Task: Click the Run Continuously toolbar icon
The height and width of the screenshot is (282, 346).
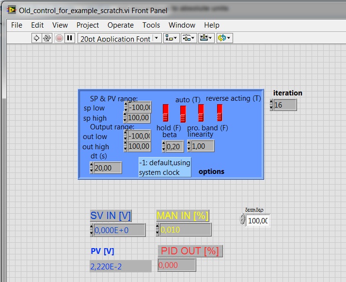Action: coord(47,38)
